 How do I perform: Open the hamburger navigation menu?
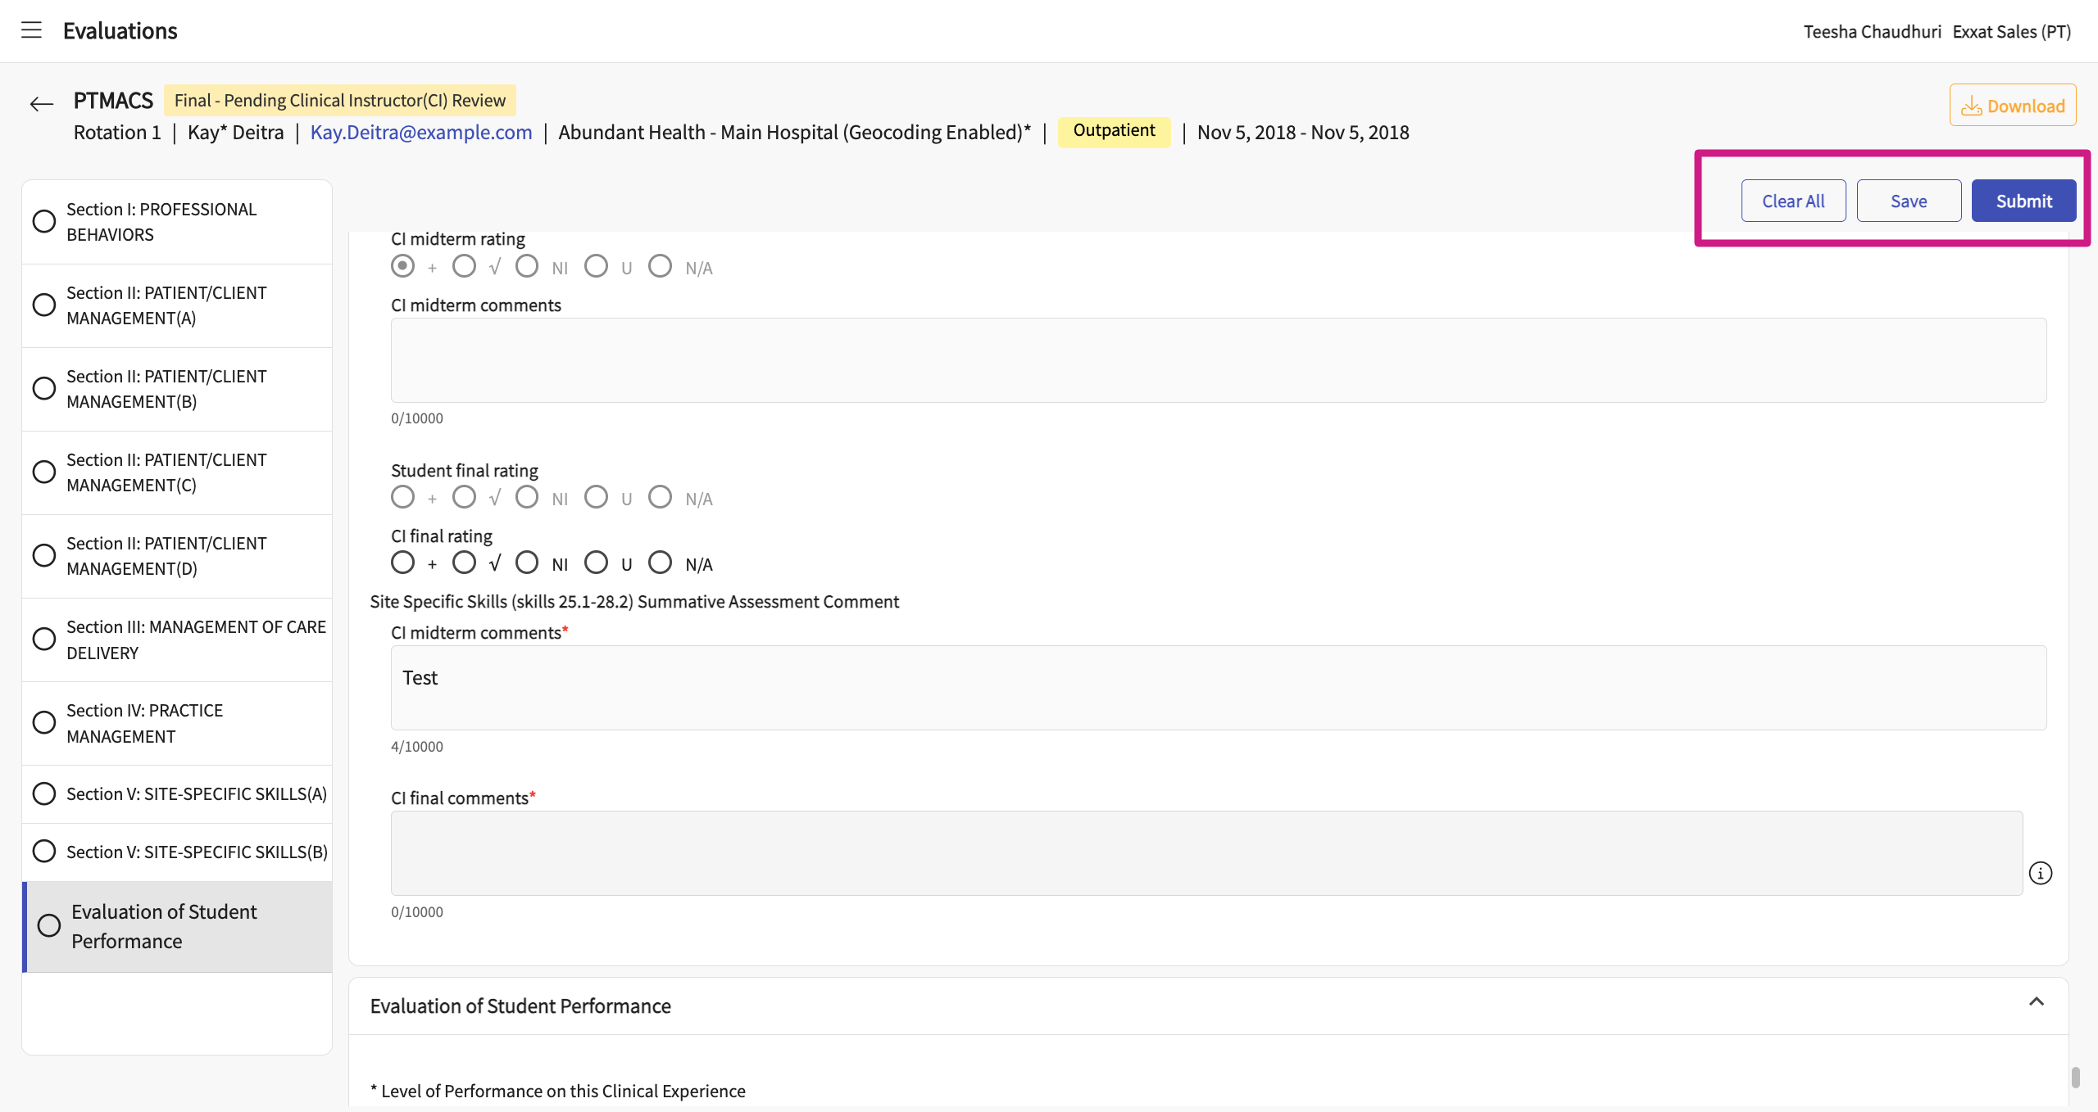[x=31, y=30]
